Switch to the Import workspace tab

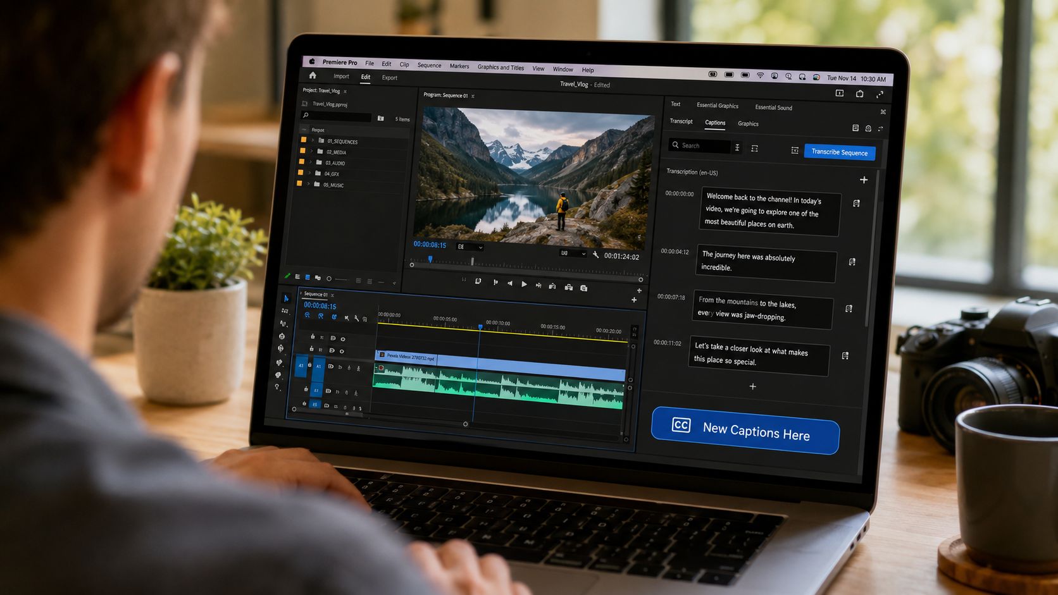[341, 76]
